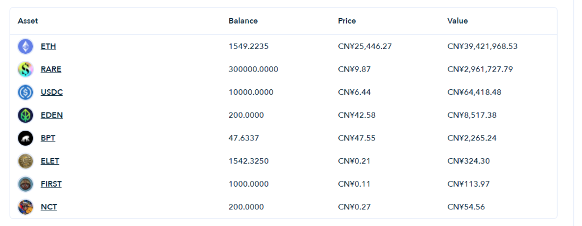The width and height of the screenshot is (582, 226).
Task: Select the USDC coin icon
Action: click(26, 93)
